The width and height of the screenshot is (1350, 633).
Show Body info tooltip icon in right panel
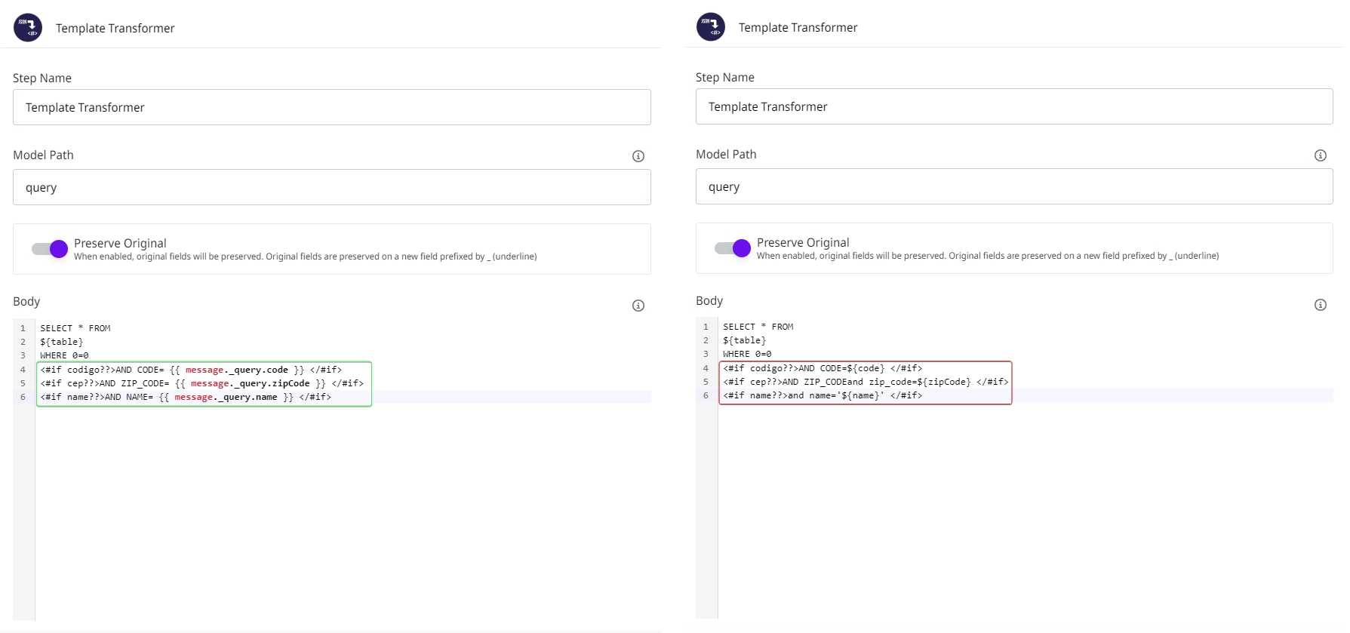(x=1320, y=305)
